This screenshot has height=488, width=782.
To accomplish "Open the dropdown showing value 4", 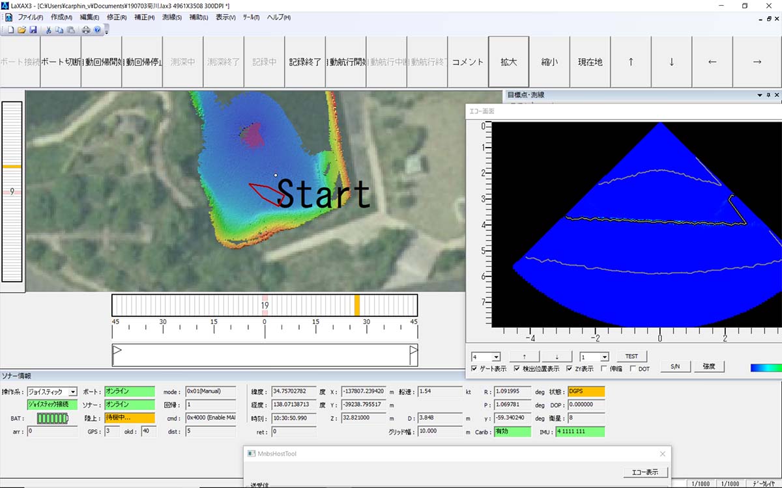I will [x=496, y=357].
